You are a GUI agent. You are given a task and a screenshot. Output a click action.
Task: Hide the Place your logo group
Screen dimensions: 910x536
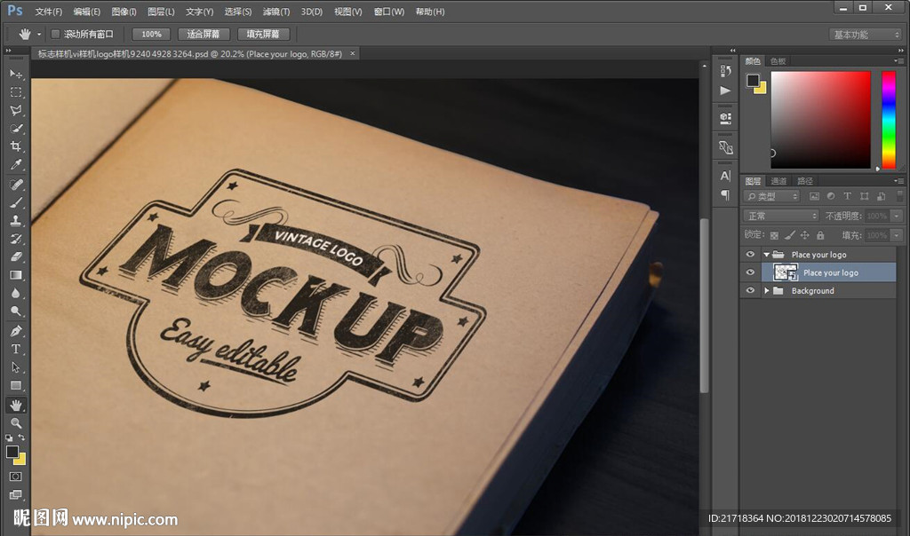750,255
